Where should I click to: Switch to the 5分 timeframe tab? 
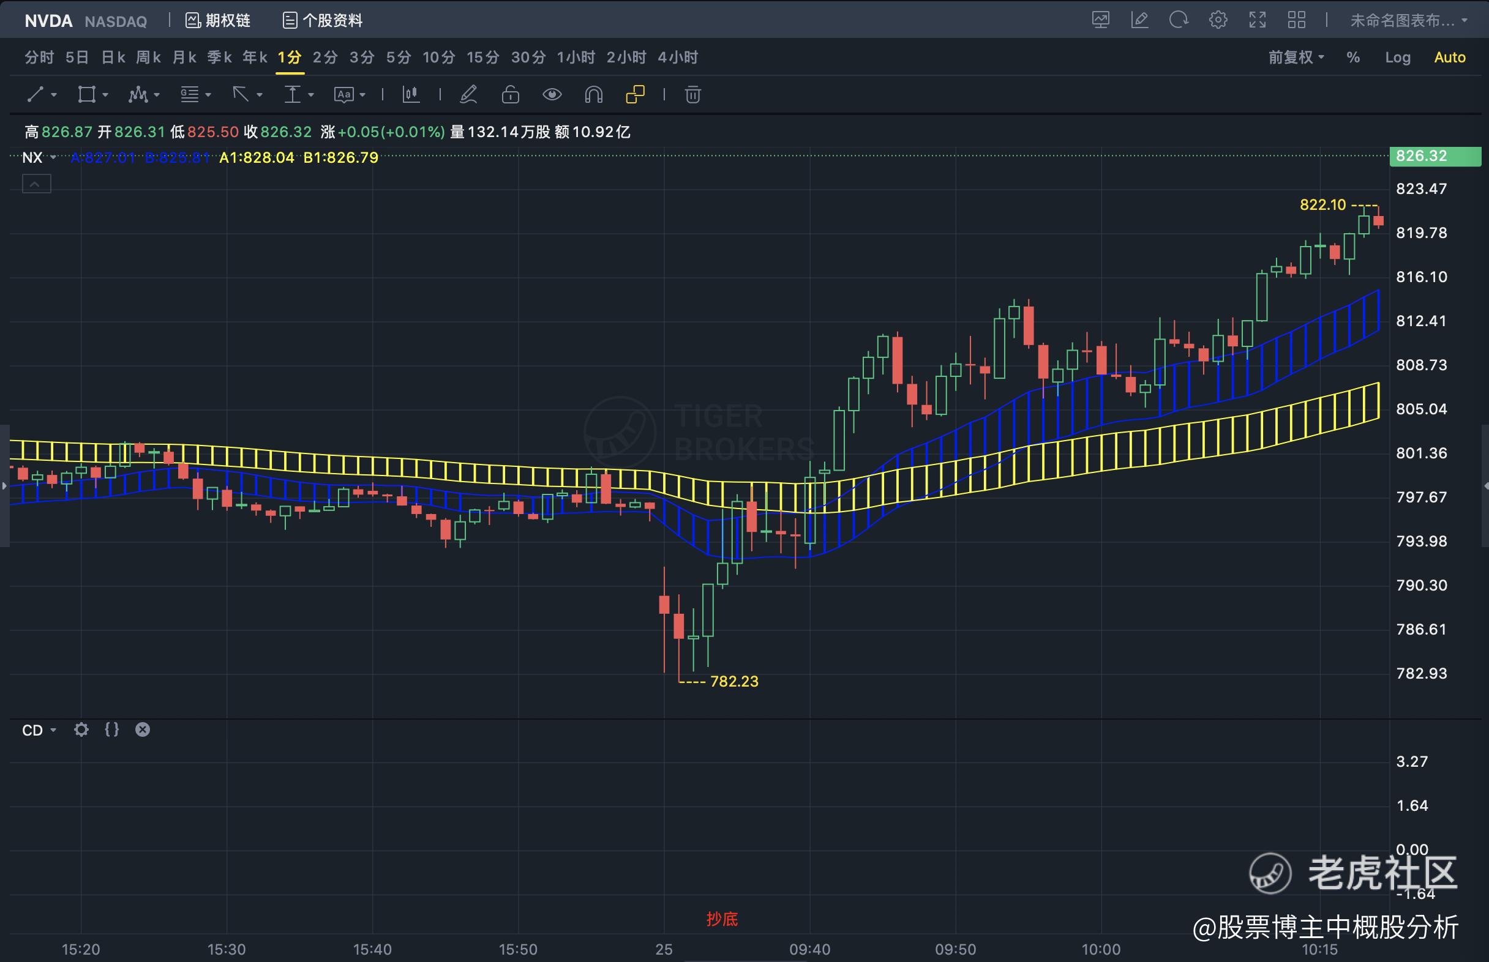point(398,58)
